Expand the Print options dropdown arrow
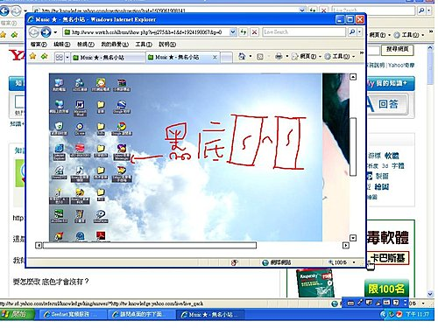This screenshot has width=438, height=328. click(x=287, y=56)
